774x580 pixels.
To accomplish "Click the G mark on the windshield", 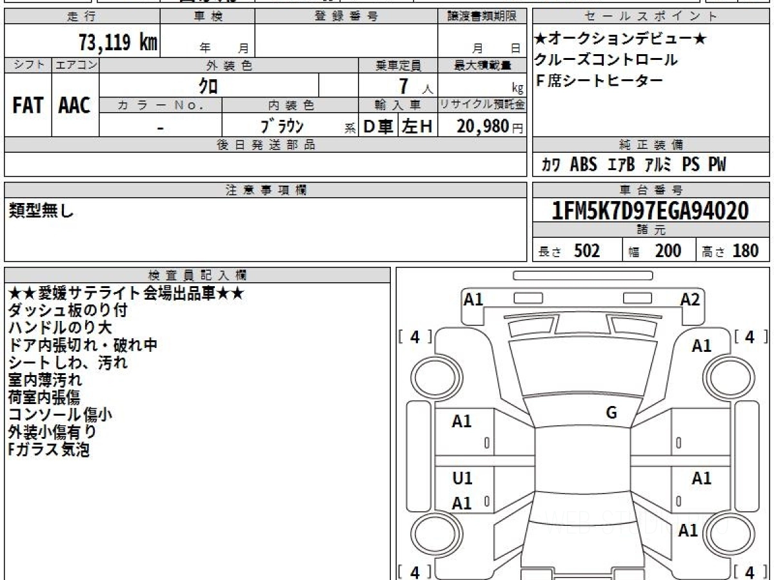I will [x=611, y=413].
